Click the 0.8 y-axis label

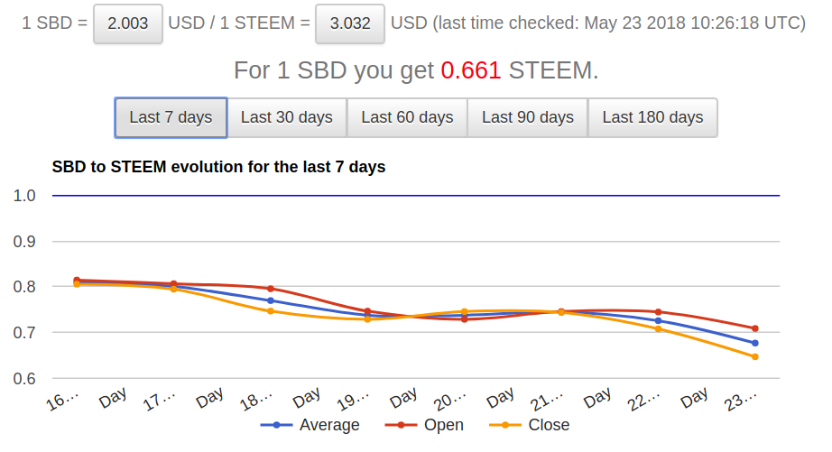24,287
